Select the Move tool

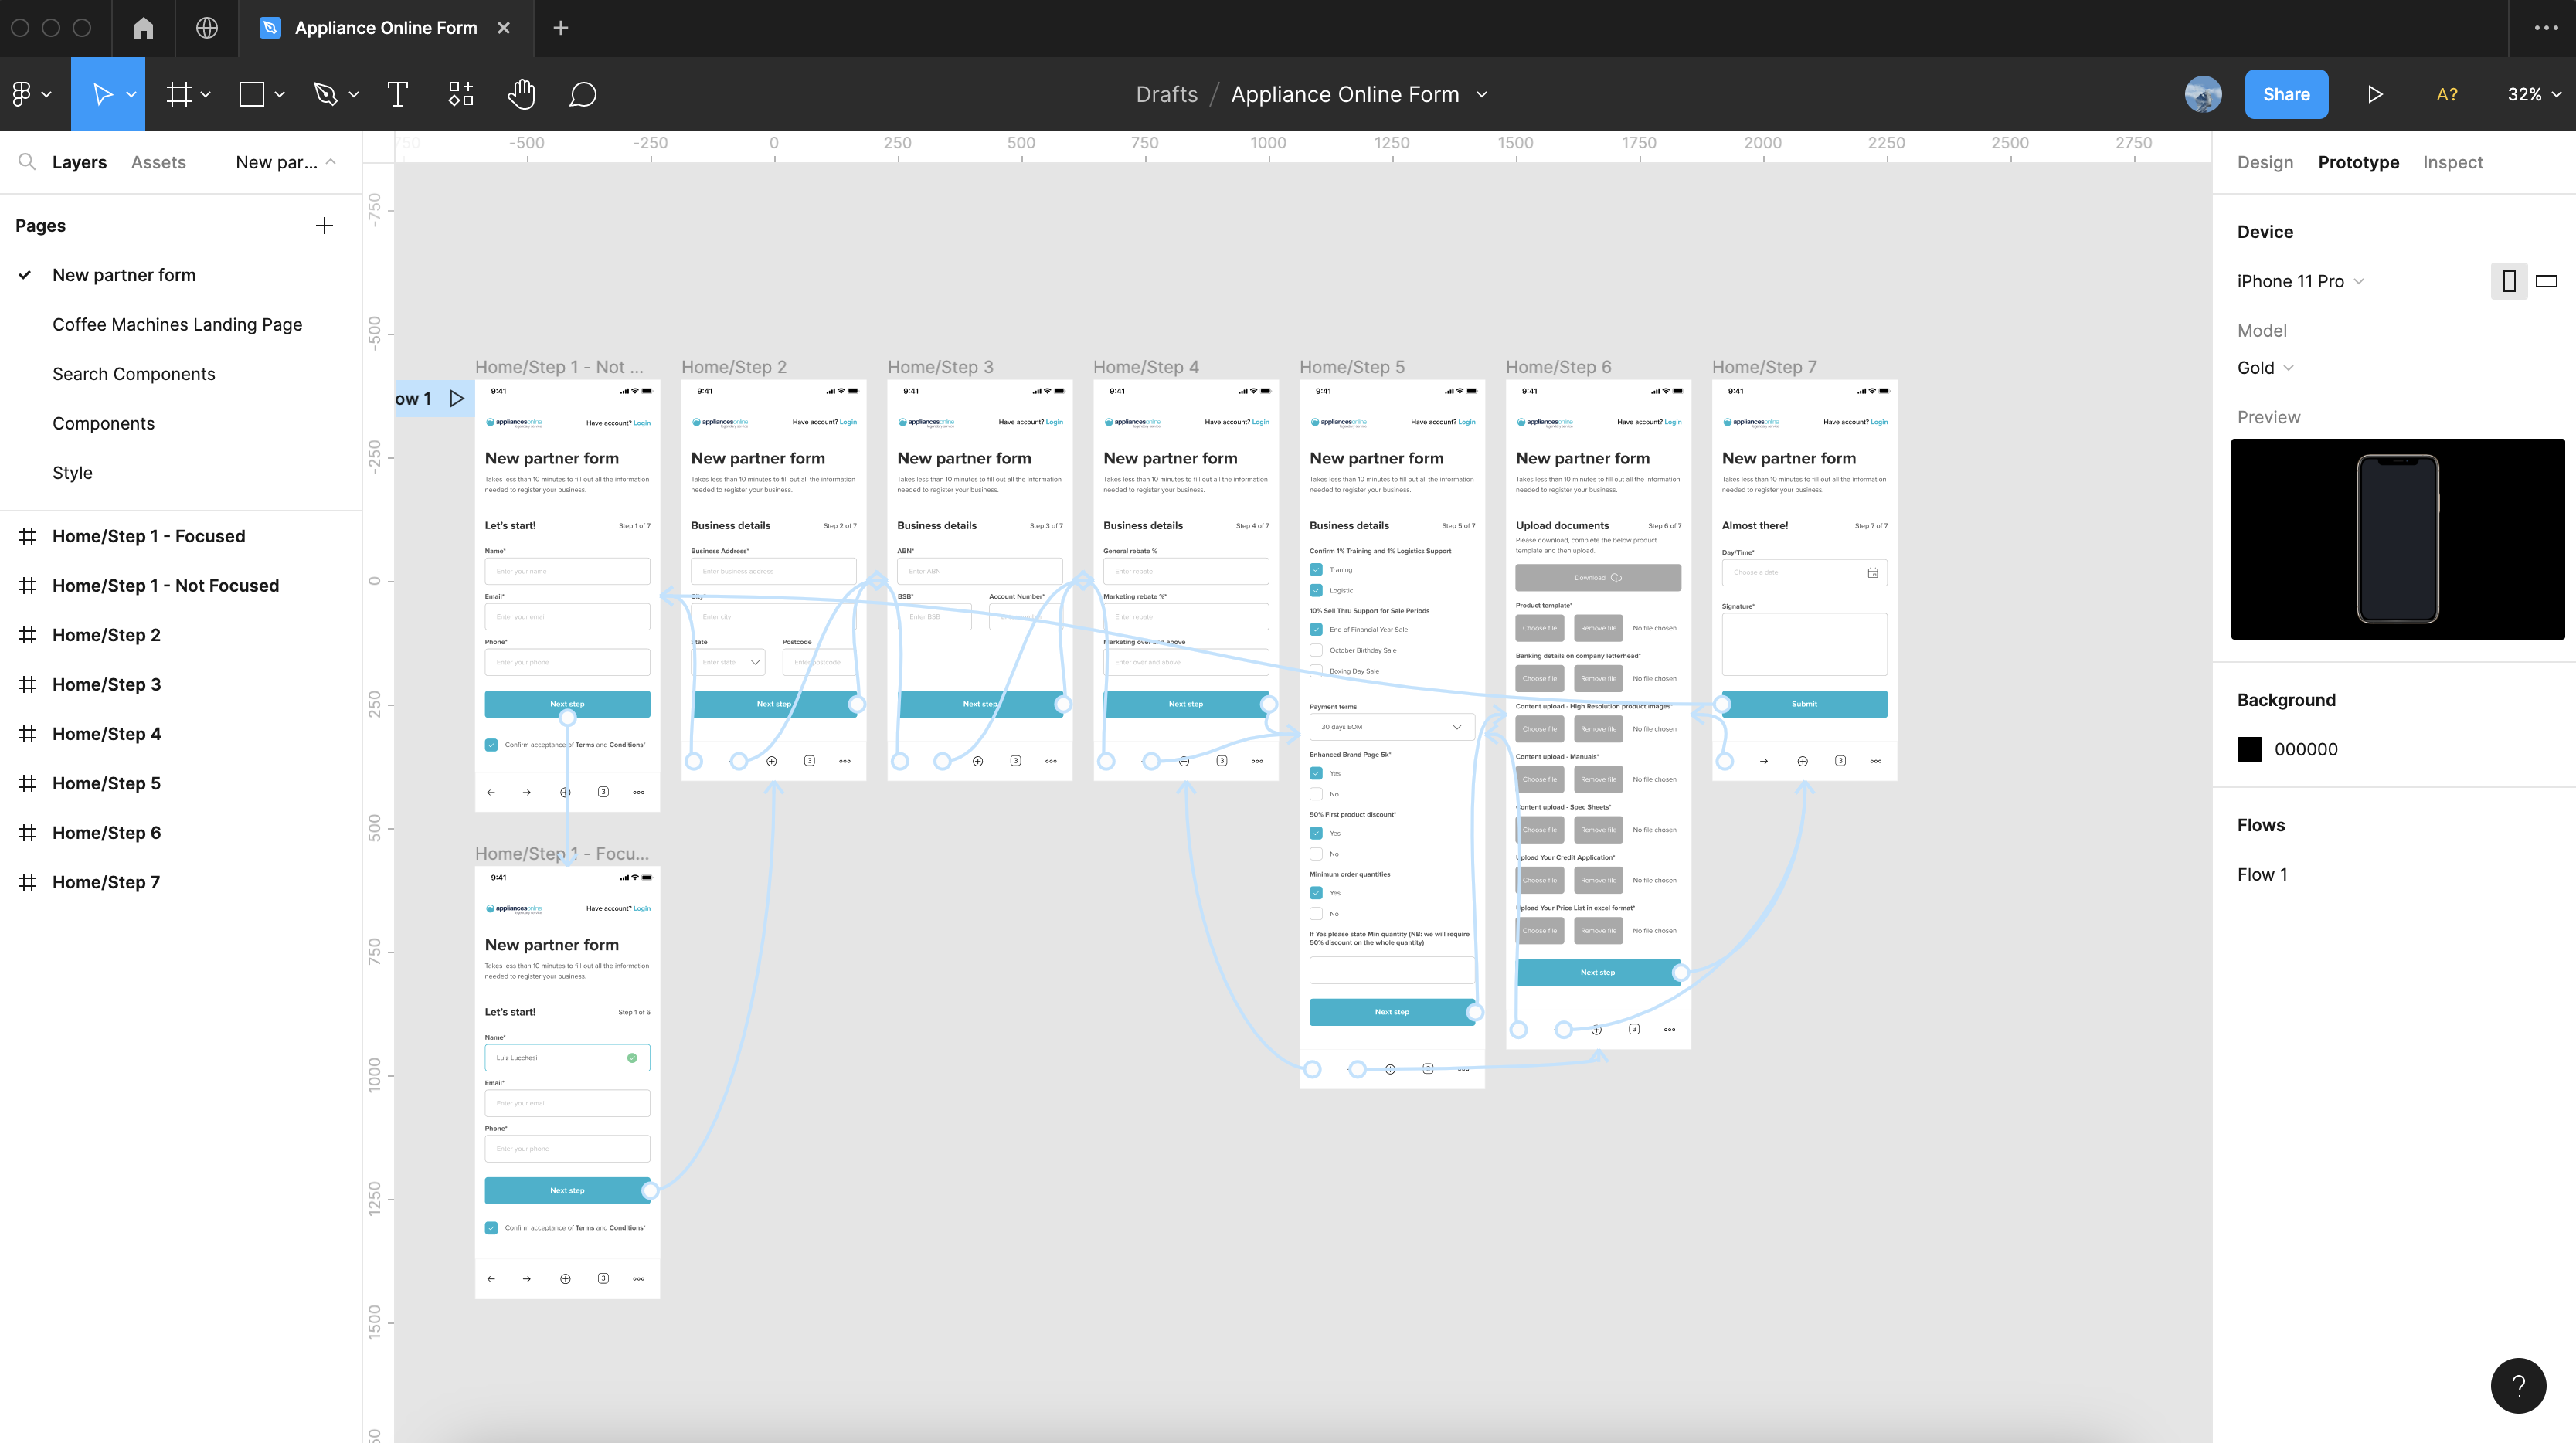pos(102,94)
